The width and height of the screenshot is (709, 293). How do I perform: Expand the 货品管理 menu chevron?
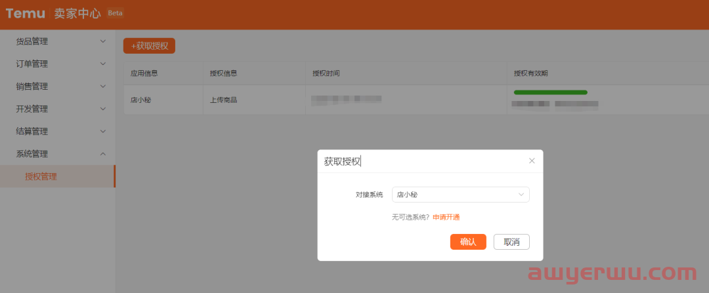tap(103, 41)
